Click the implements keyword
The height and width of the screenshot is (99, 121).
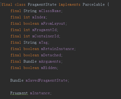pos(69,5)
